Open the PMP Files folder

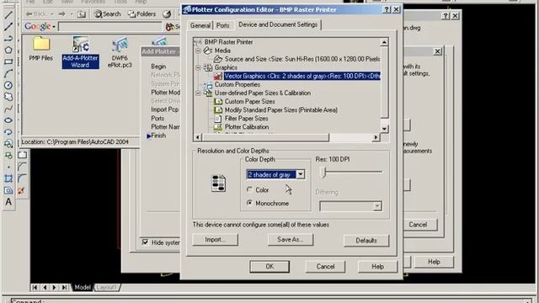coord(41,49)
